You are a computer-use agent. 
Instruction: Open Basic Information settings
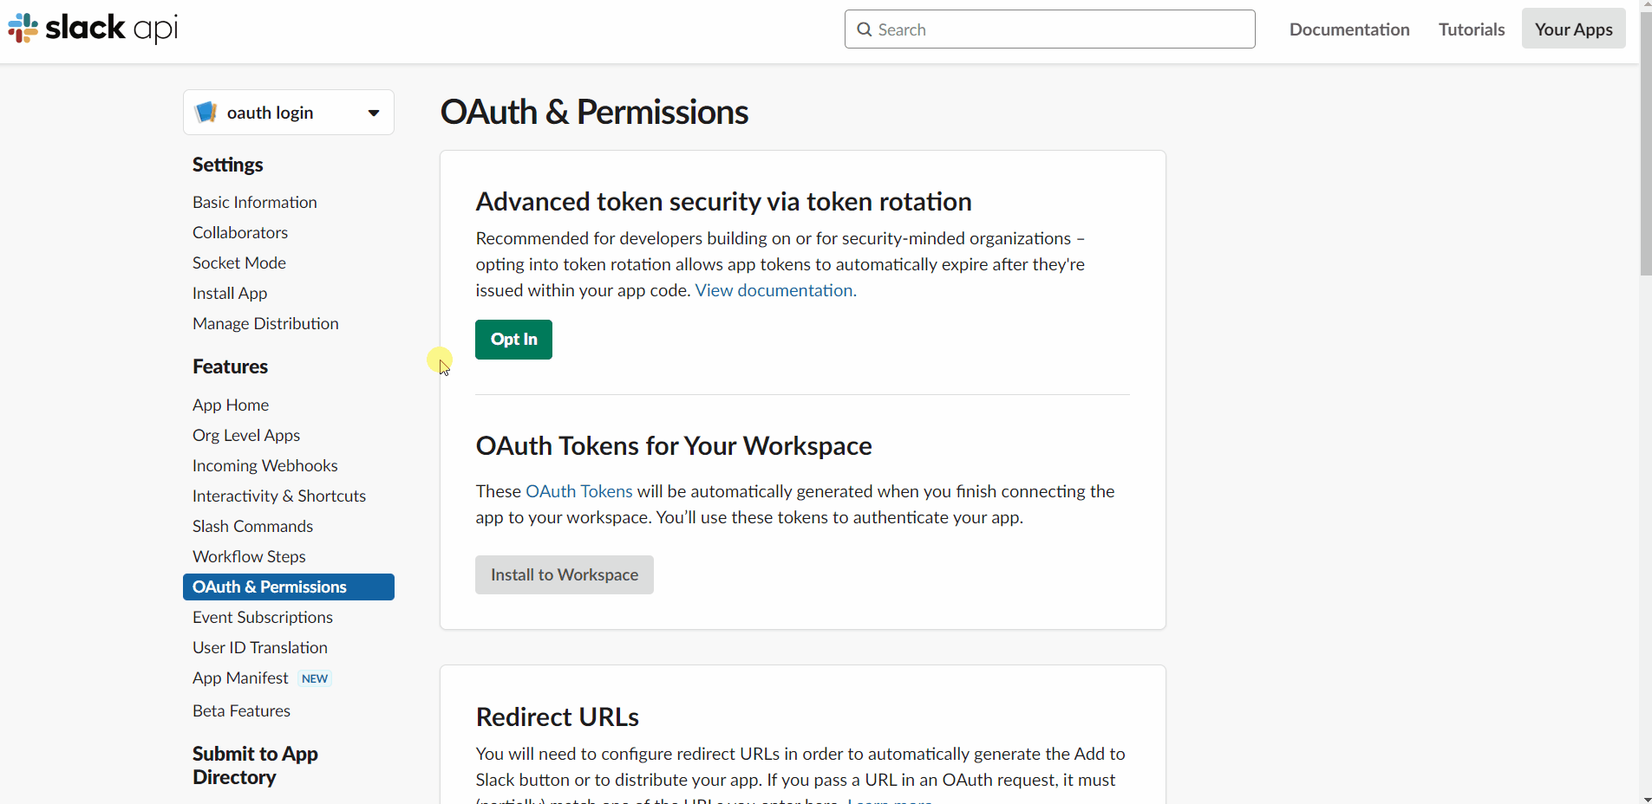click(255, 202)
